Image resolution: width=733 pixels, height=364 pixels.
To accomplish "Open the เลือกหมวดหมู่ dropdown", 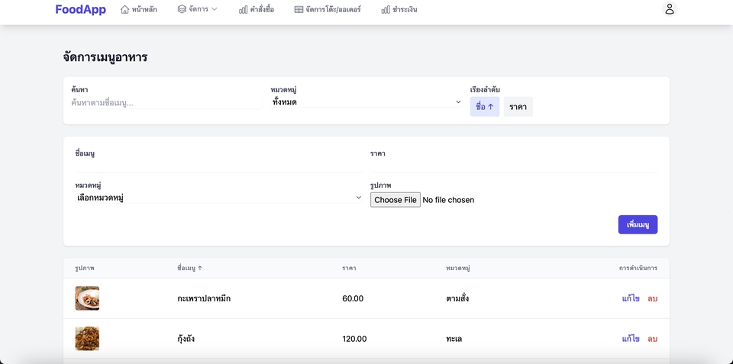I will pyautogui.click(x=218, y=198).
